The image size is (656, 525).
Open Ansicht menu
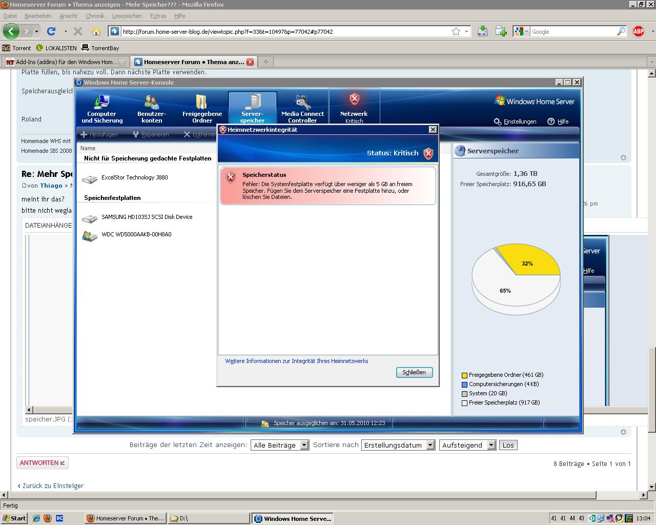click(x=68, y=16)
